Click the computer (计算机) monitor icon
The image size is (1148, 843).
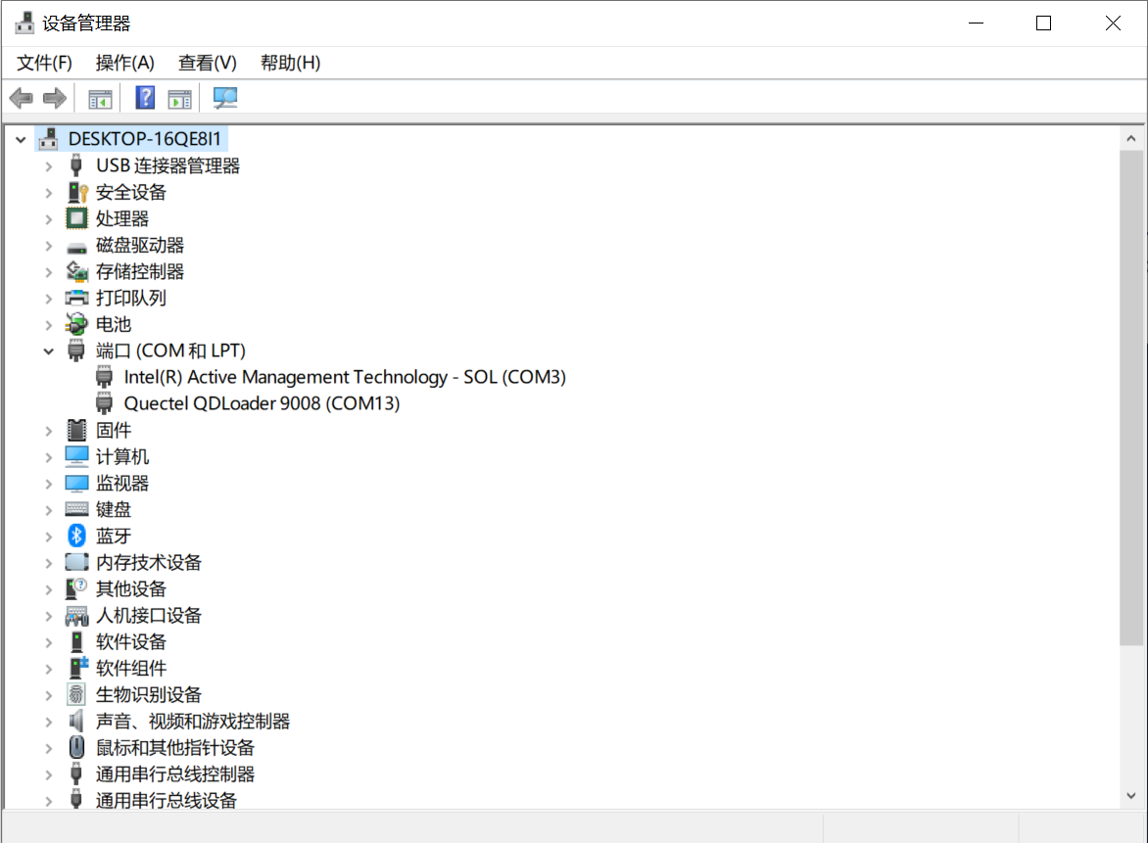[76, 456]
